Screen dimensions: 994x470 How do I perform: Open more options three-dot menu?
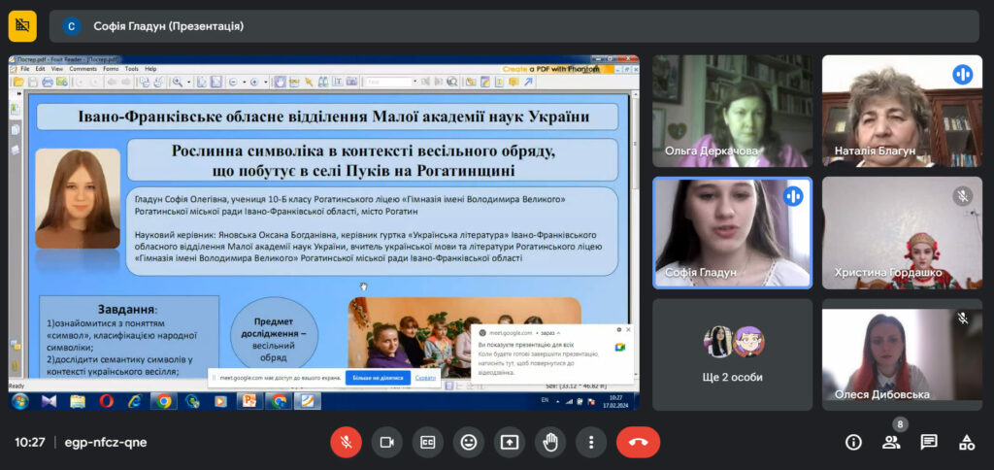[x=590, y=442]
